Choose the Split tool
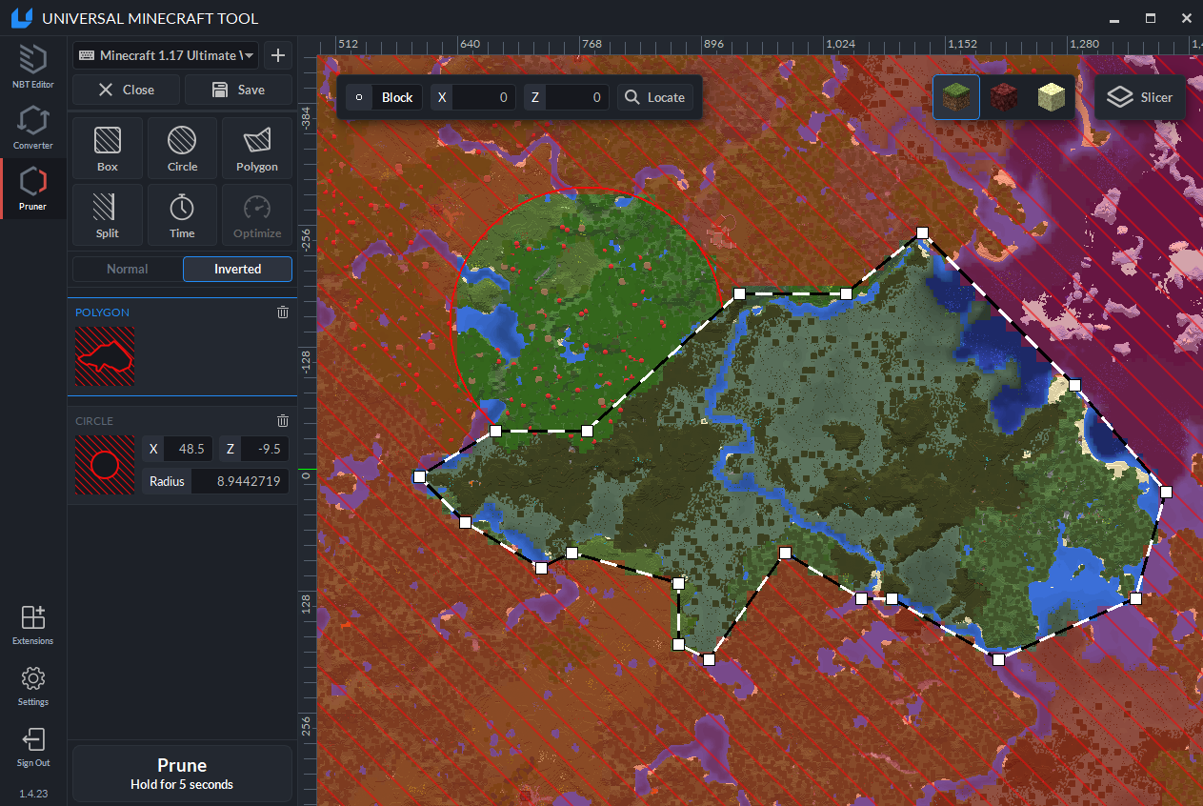 click(x=108, y=215)
